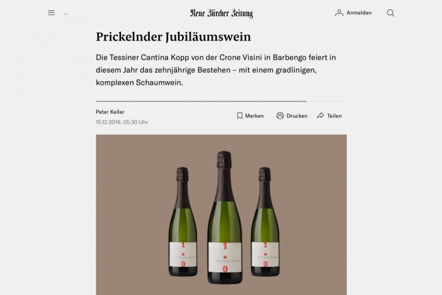Click the right wine bottle in photo

tap(265, 222)
